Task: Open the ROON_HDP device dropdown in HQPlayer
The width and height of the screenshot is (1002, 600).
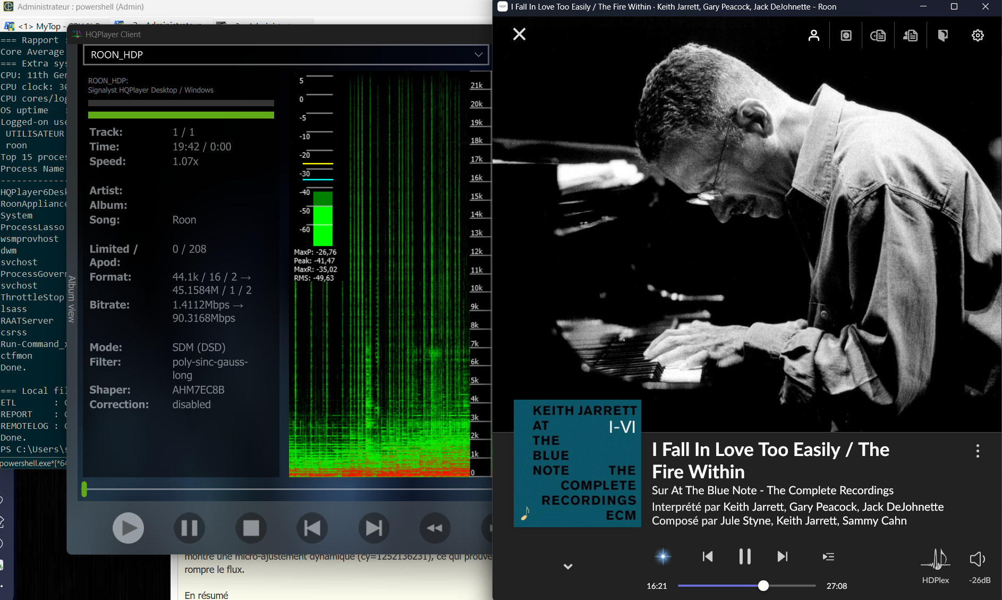Action: tap(286, 55)
